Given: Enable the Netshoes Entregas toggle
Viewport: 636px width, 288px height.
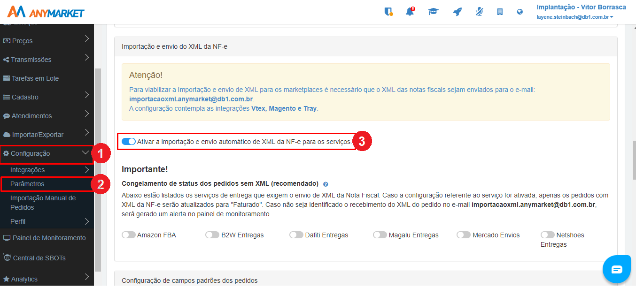Looking at the screenshot, I should click(548, 235).
